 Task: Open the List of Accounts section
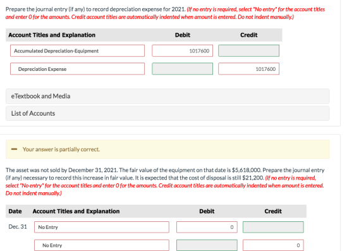coord(168,113)
